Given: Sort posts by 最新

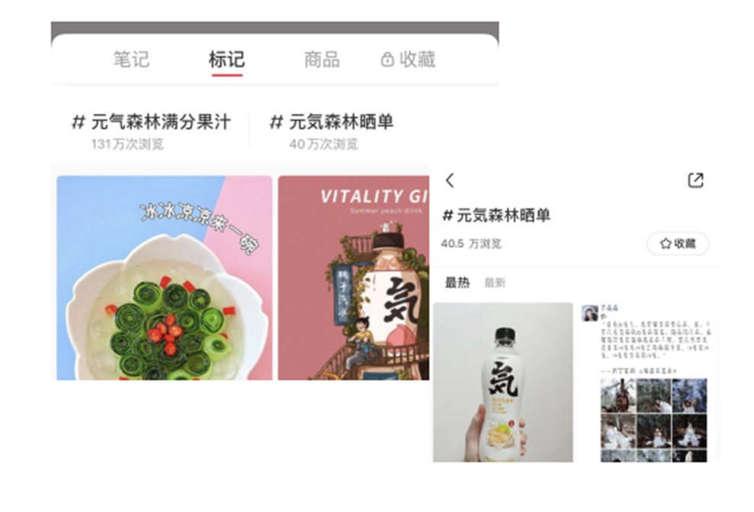Looking at the screenshot, I should pos(495,283).
